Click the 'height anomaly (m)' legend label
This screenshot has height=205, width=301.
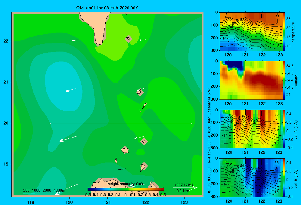pos(125,184)
